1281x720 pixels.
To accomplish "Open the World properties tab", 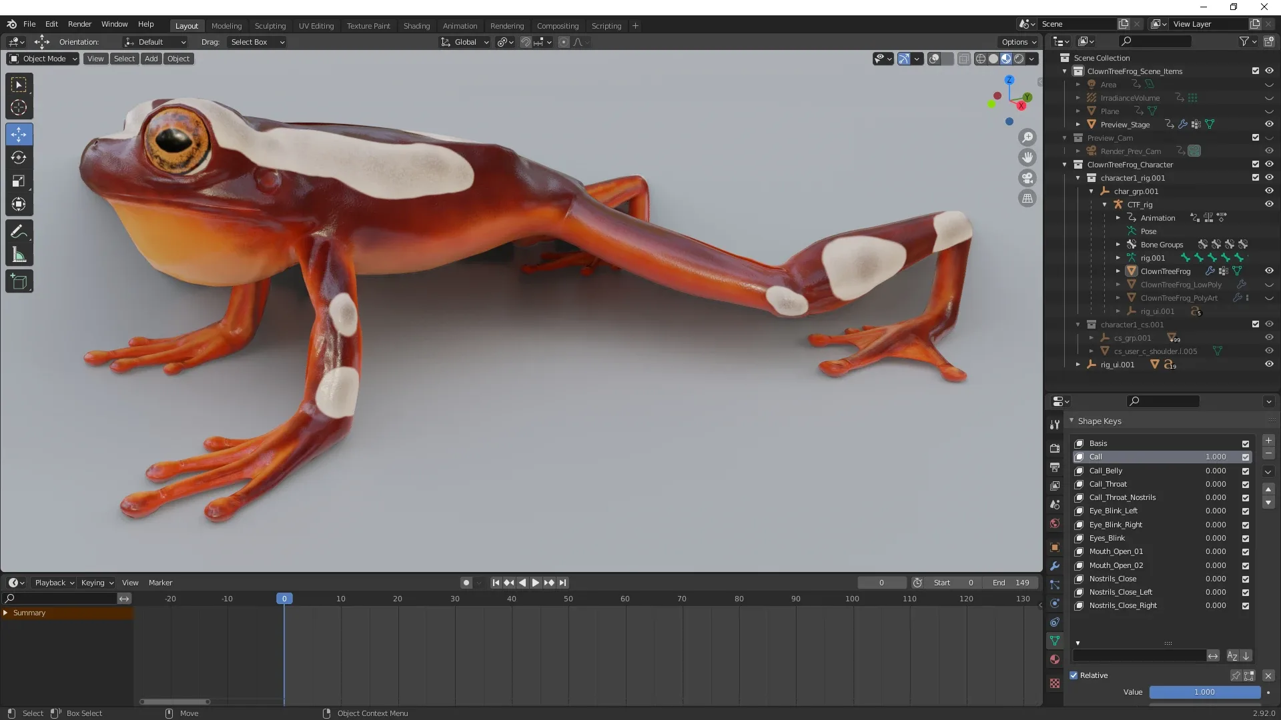I will [1055, 523].
